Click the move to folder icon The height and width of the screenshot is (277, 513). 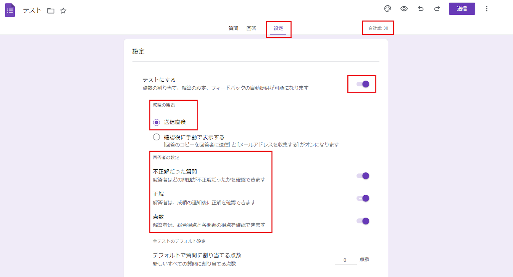[51, 10]
